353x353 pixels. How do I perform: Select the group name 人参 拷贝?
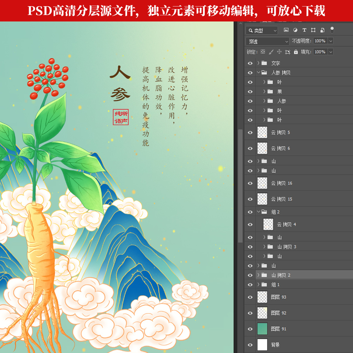(x=281, y=73)
